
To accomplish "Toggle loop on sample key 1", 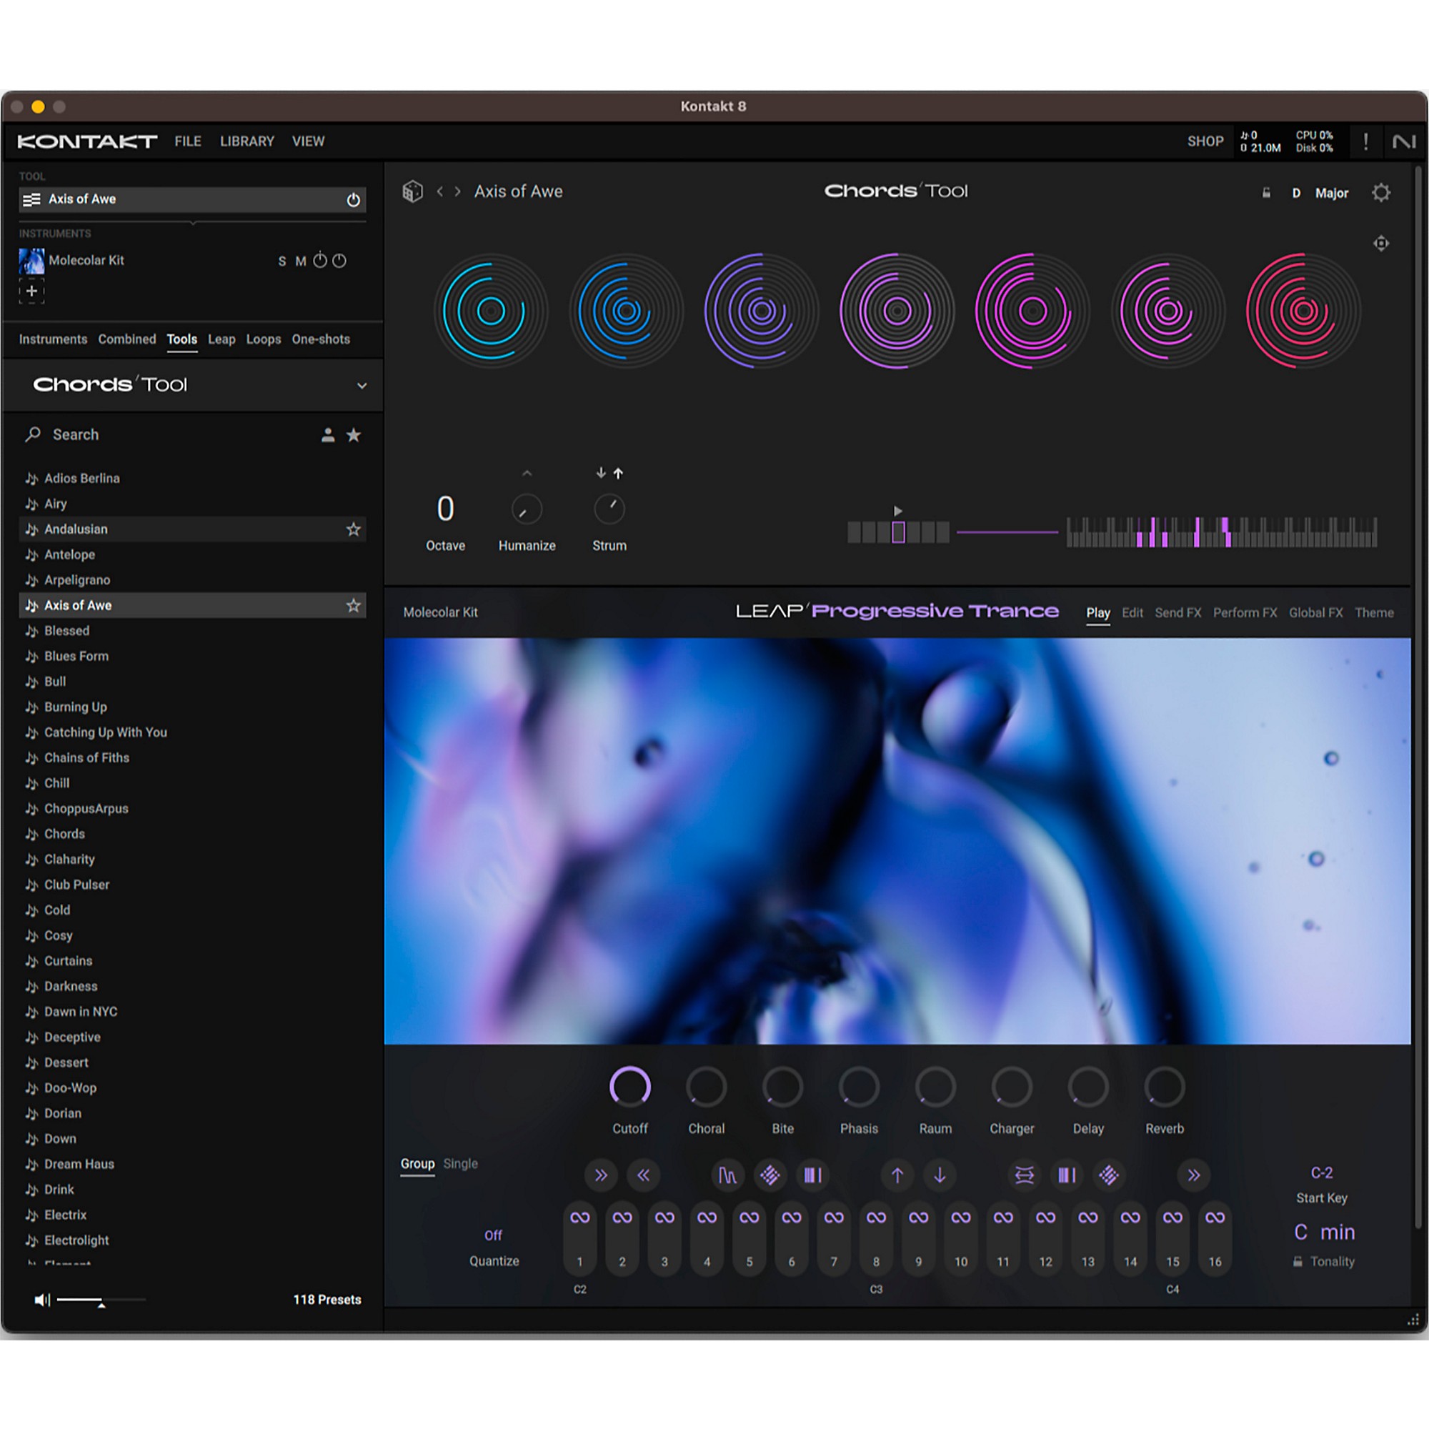I will [x=580, y=1218].
